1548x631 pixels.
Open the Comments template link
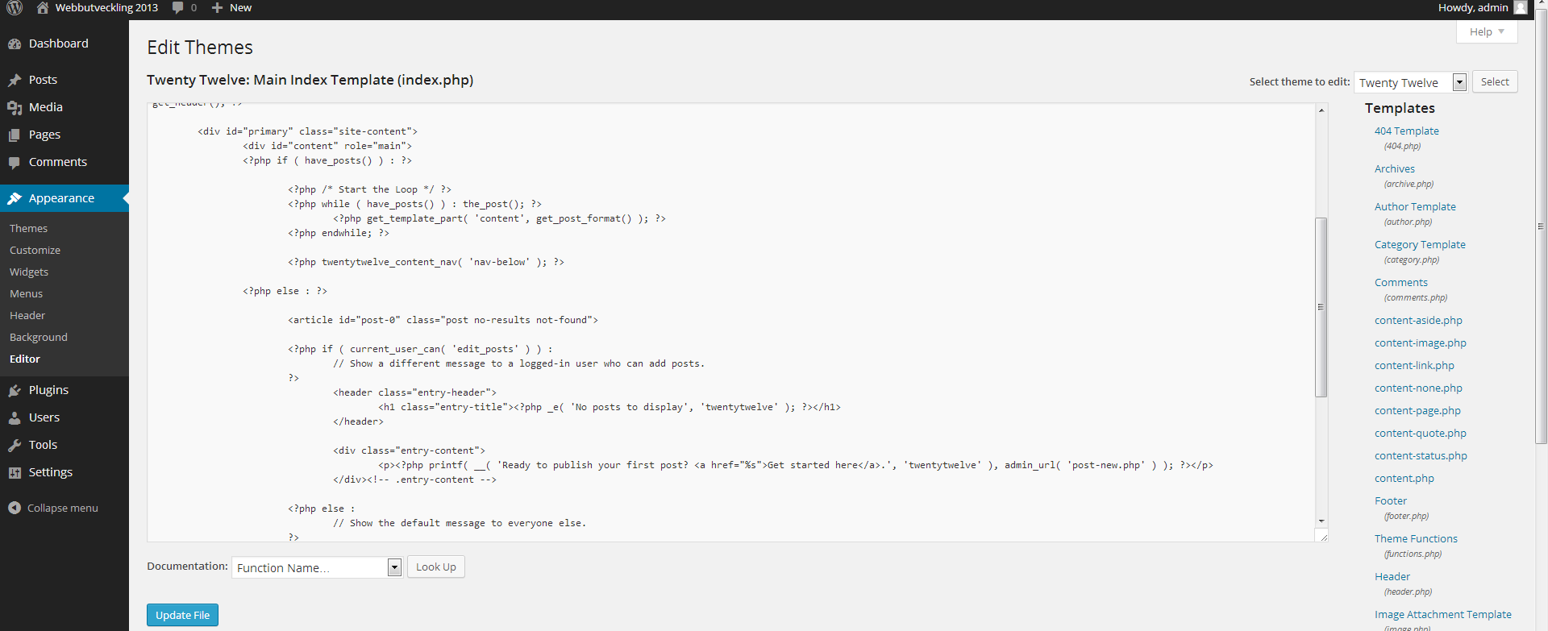1401,282
